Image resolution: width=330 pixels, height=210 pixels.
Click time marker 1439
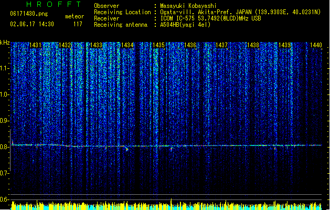284,45
